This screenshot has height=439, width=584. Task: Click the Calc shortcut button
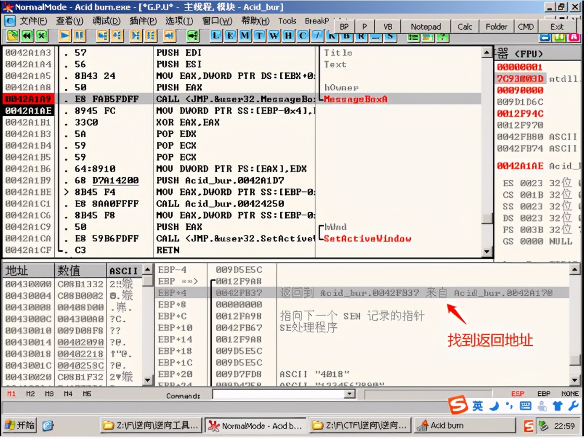pos(465,27)
